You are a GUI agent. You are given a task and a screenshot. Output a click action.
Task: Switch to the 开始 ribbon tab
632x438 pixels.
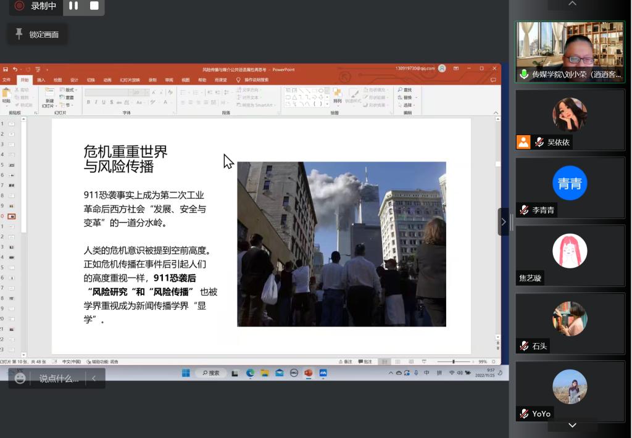pos(25,80)
